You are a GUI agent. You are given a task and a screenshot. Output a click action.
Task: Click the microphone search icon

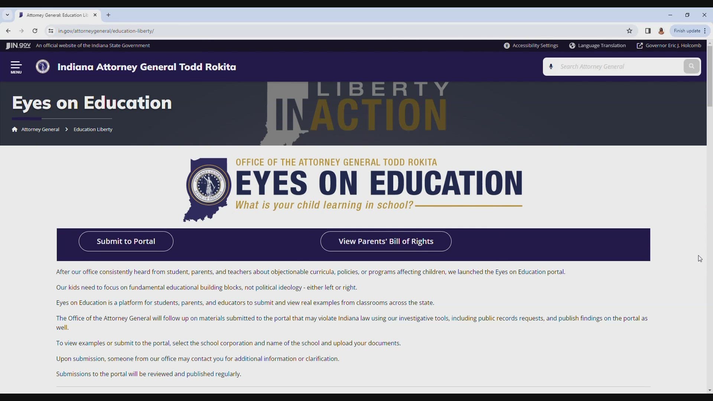coord(551,66)
